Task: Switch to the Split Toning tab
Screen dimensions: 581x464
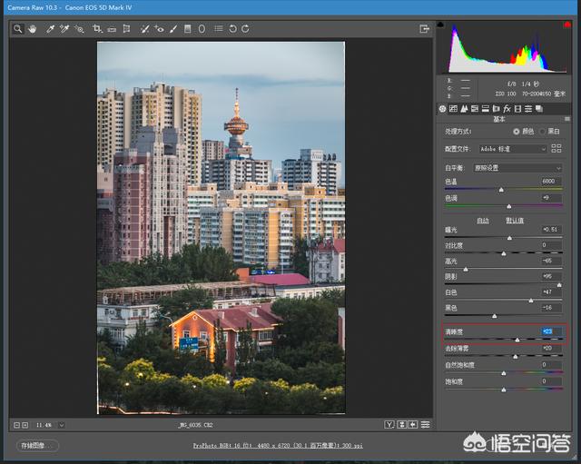Action: (486, 109)
